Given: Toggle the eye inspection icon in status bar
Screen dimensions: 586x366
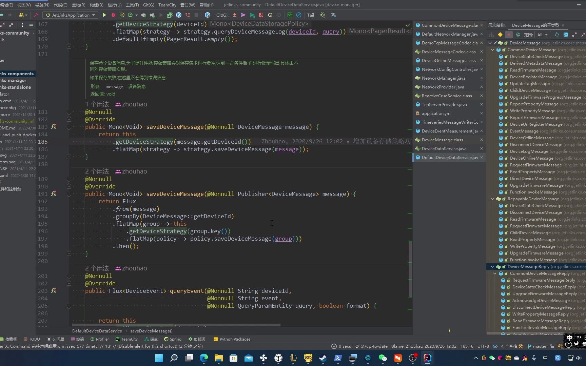Looking at the screenshot, I should click(x=495, y=346).
